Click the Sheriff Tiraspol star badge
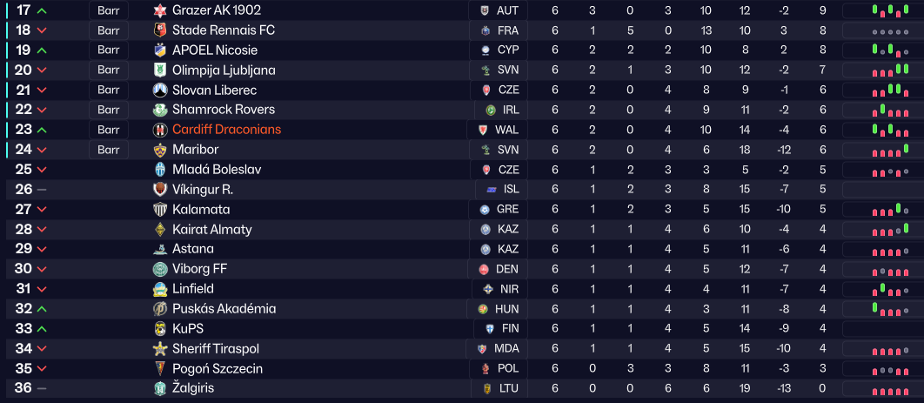The image size is (924, 403). click(x=160, y=349)
